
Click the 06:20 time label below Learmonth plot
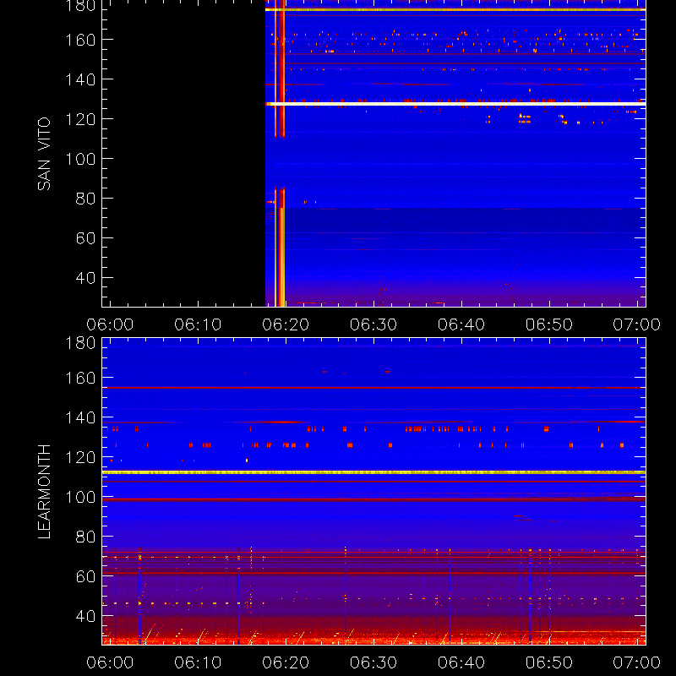coord(286,662)
